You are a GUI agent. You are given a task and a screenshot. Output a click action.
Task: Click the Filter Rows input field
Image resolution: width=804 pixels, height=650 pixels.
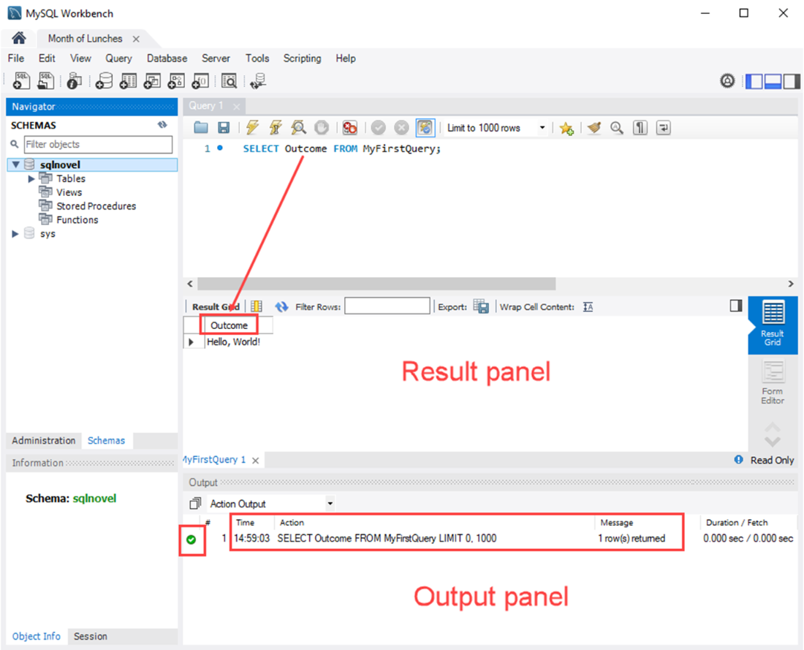click(387, 306)
